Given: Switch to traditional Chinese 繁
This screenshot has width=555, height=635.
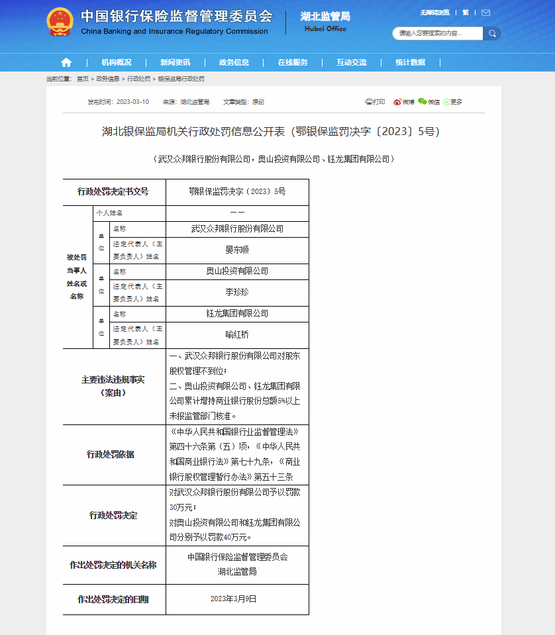Looking at the screenshot, I should point(466,13).
